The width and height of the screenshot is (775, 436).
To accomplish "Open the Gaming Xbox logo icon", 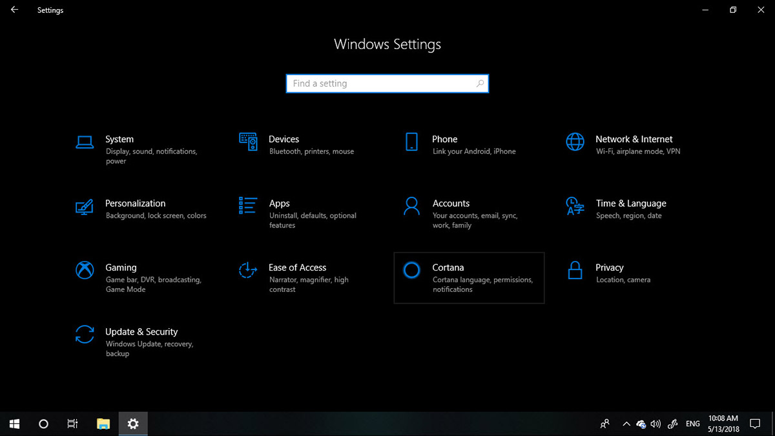I will [85, 270].
